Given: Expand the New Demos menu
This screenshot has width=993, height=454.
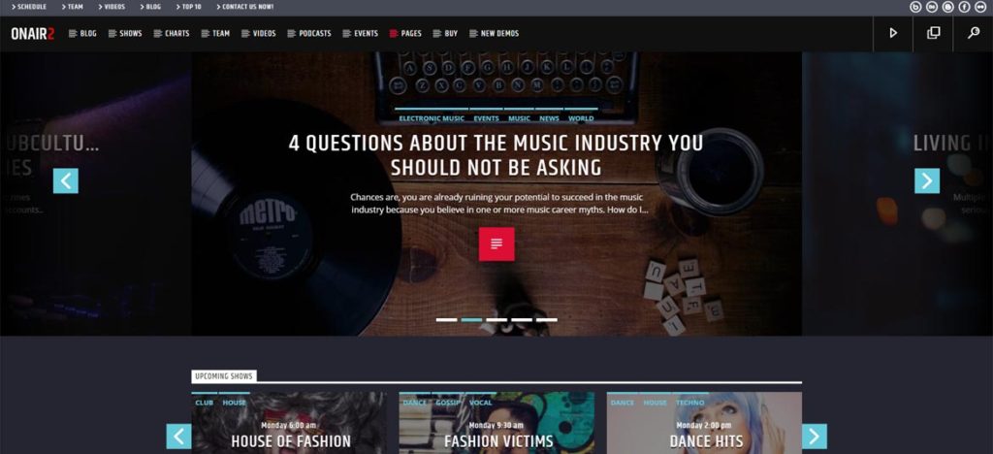Looking at the screenshot, I should (494, 34).
